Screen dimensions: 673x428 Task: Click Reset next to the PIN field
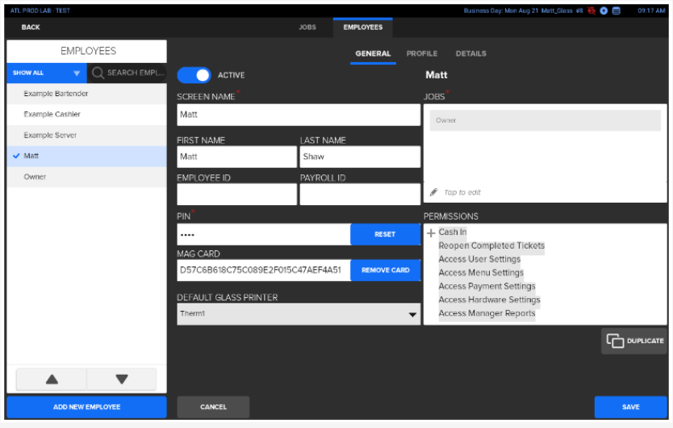tap(385, 234)
